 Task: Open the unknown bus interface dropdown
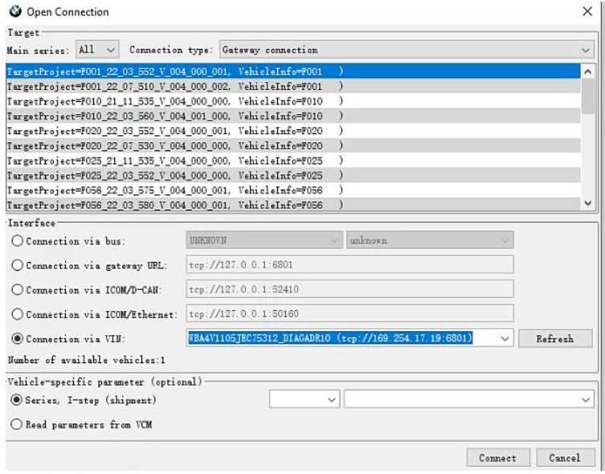(430, 240)
